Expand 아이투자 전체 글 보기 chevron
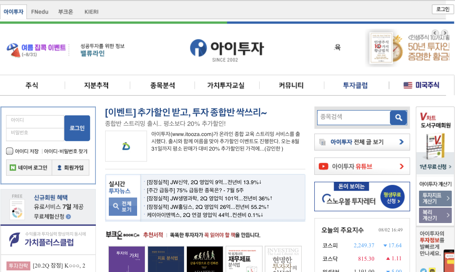455x272 pixels. pyautogui.click(x=401, y=142)
